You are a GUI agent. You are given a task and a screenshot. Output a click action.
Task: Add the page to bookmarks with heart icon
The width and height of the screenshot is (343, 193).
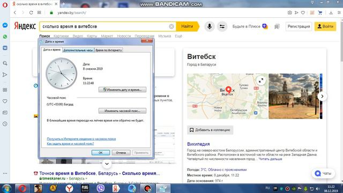303,13
